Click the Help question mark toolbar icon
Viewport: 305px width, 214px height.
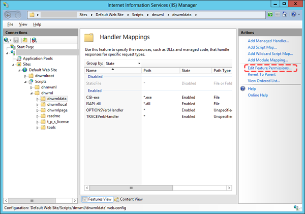[x=294, y=14]
